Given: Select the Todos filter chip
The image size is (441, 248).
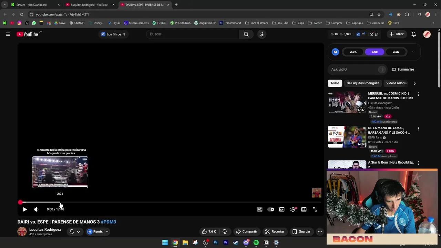Looking at the screenshot, I should point(335,83).
